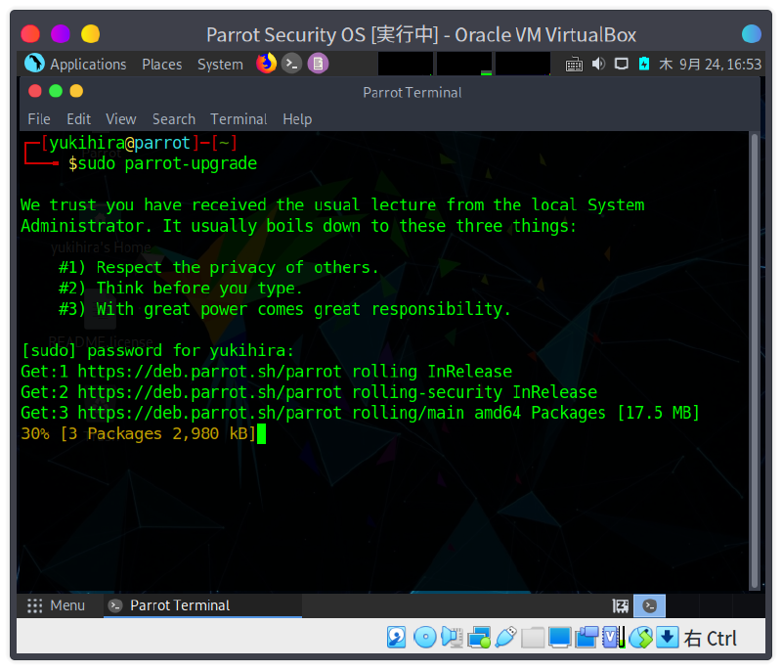Click VirtualBox USB devices icon
The width and height of the screenshot is (782, 670).
pyautogui.click(x=505, y=638)
